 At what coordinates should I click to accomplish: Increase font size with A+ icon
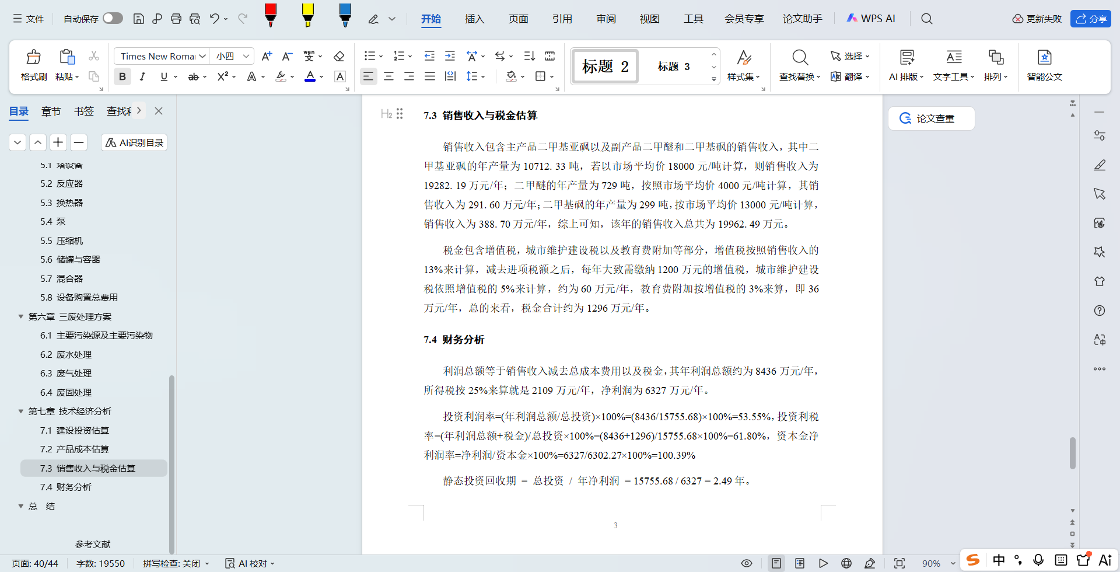tap(267, 56)
